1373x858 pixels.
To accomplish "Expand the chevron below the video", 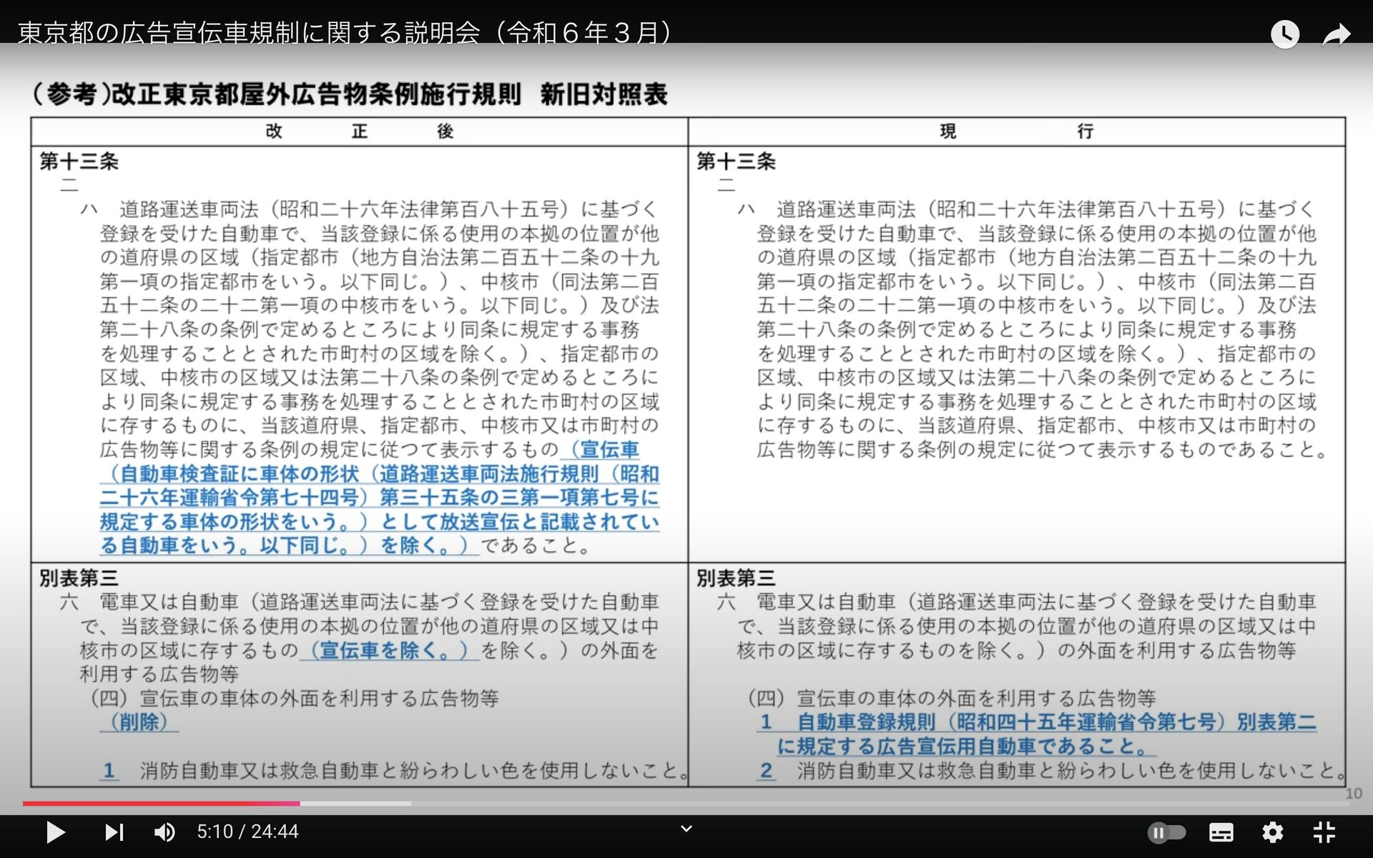I will pos(686,829).
